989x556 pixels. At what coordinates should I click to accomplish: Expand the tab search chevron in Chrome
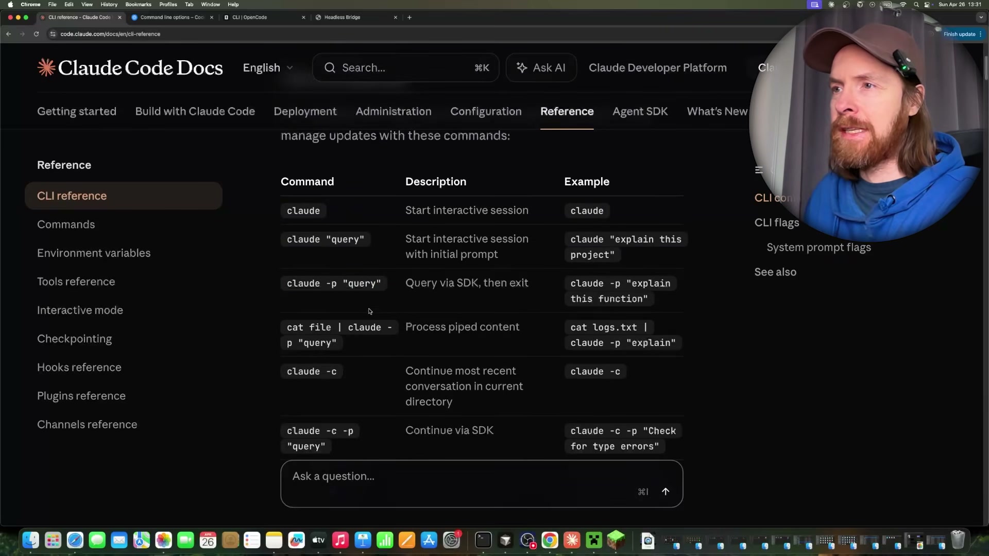[981, 18]
